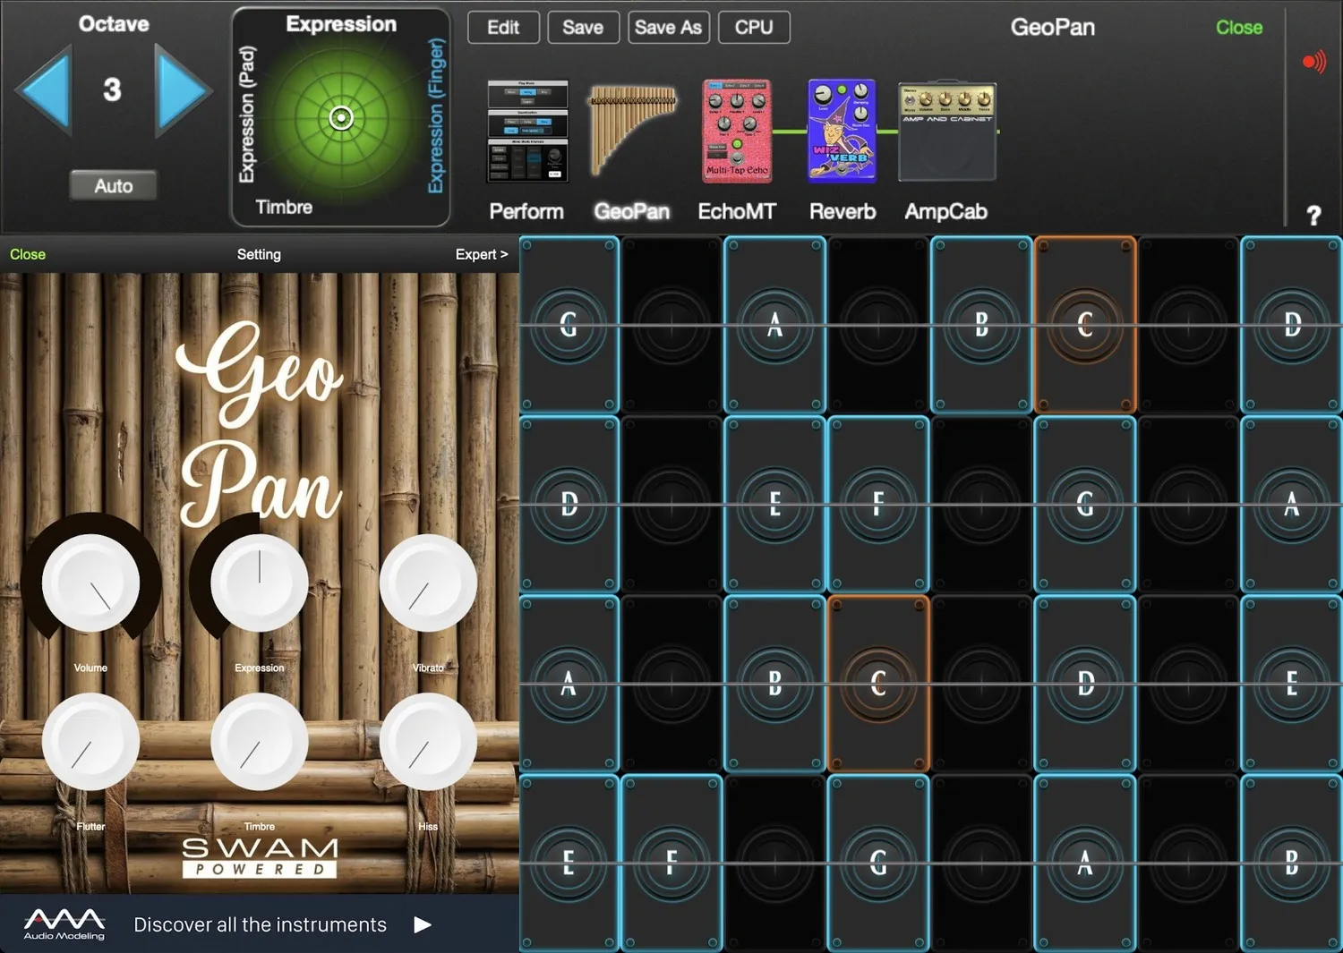Play the Discover all the instruments arrow

click(x=423, y=924)
